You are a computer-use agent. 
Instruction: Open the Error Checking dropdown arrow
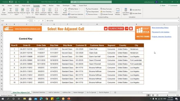(x=113, y=12)
